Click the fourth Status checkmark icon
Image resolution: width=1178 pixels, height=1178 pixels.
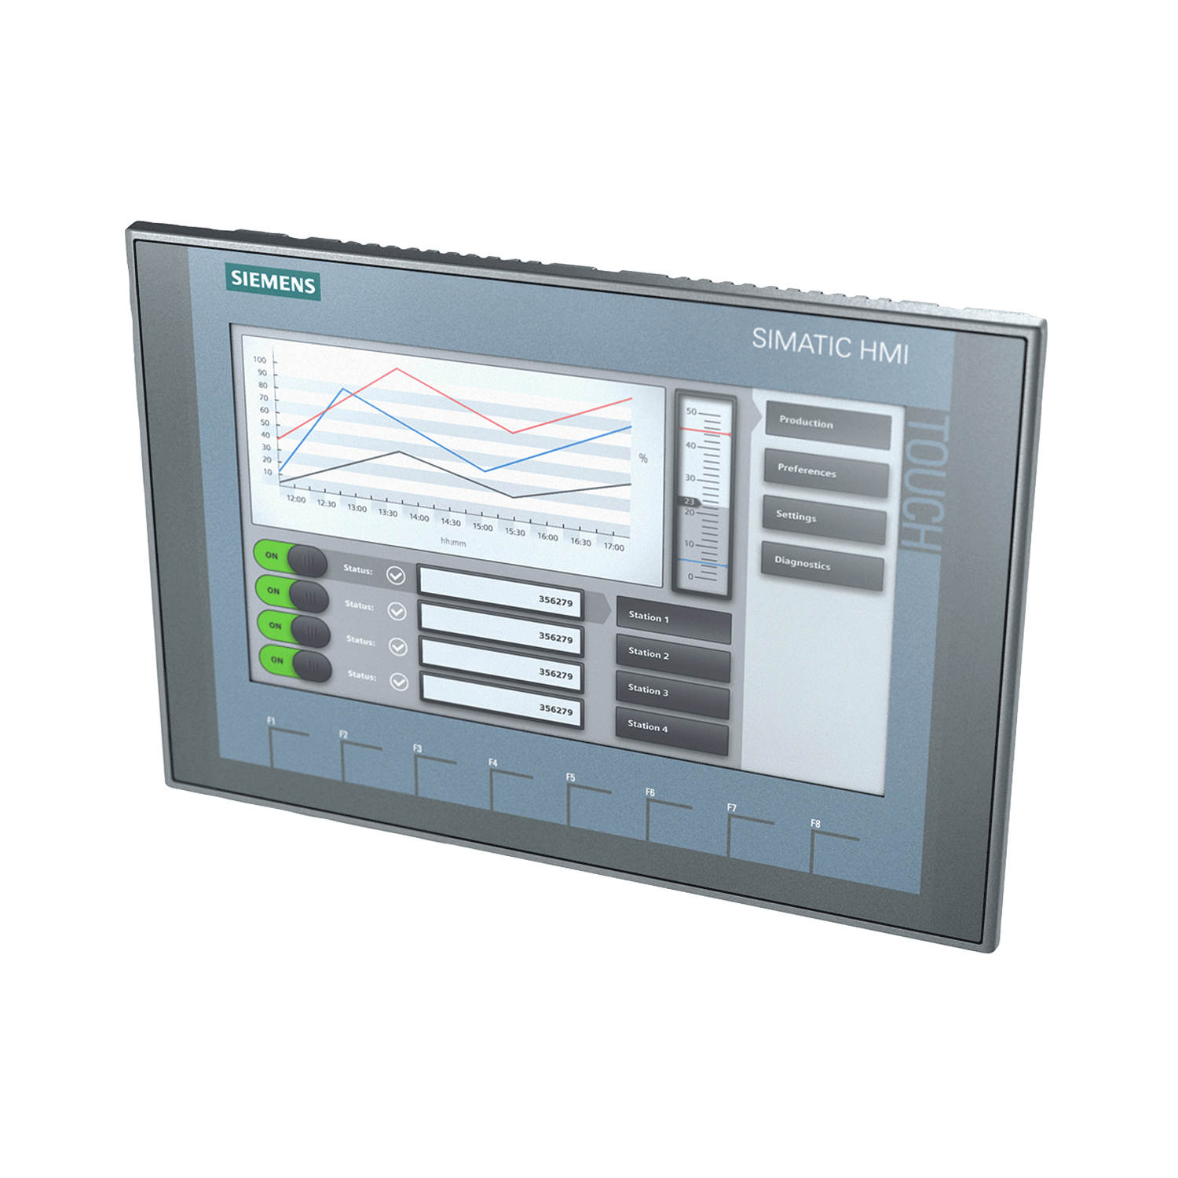[399, 682]
